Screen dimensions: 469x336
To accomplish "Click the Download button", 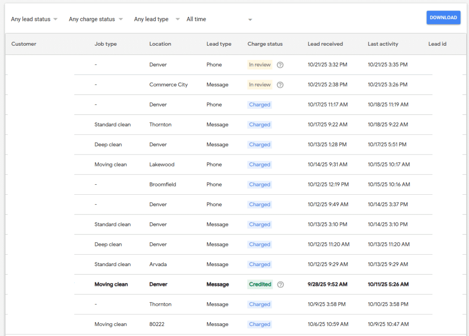I will click(x=443, y=17).
